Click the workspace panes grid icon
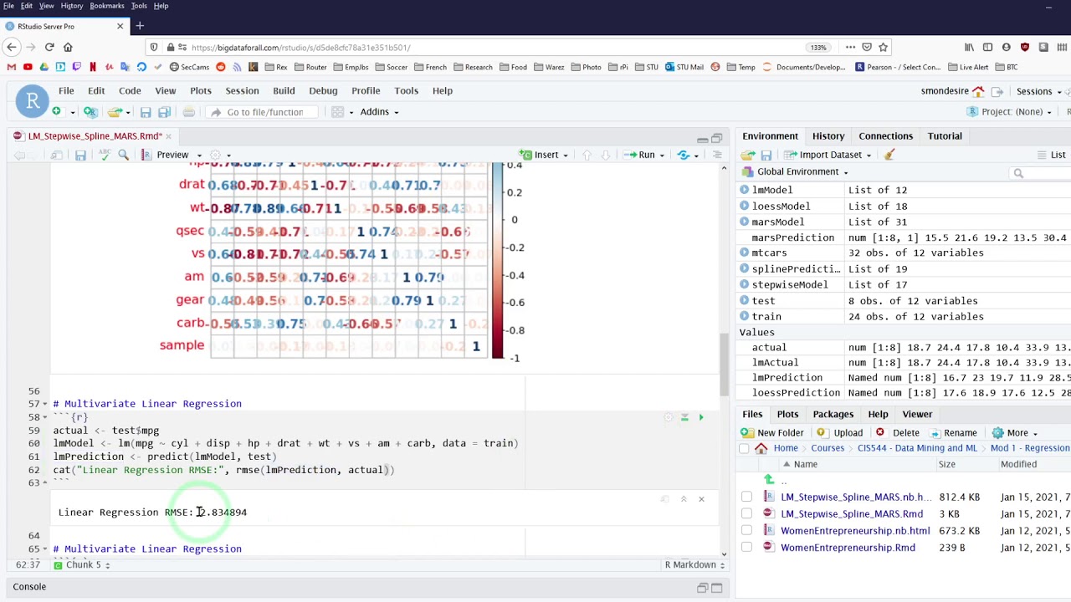This screenshot has width=1071, height=602. (x=337, y=112)
